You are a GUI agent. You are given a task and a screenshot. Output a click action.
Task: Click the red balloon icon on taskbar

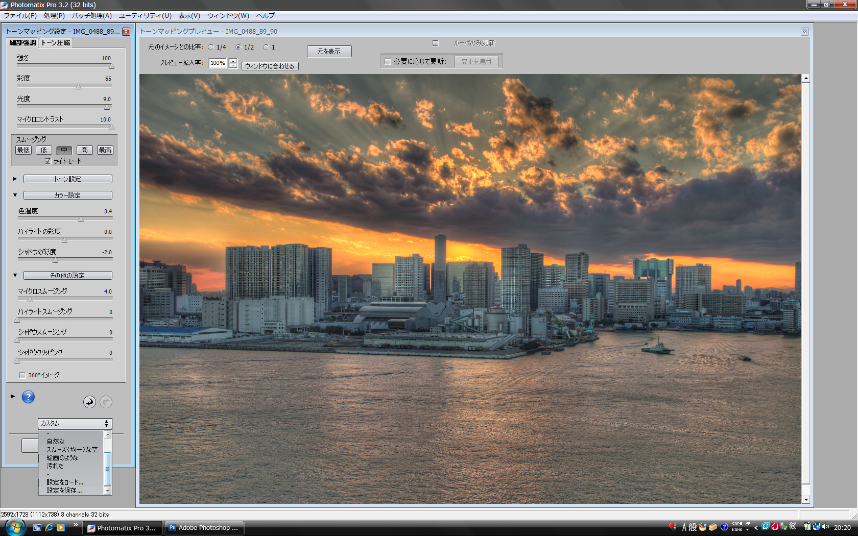(672, 527)
